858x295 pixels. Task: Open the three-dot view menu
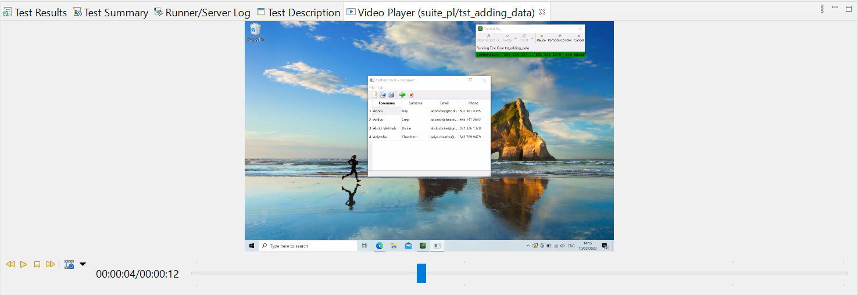(x=822, y=9)
